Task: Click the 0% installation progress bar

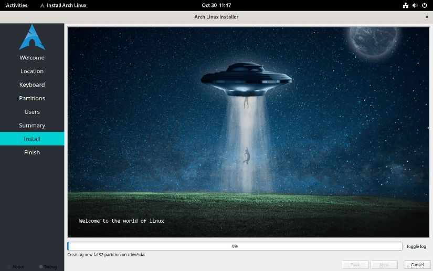Action: click(x=235, y=246)
